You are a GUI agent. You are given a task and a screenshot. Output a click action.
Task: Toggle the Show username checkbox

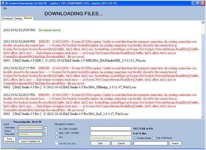point(13,131)
